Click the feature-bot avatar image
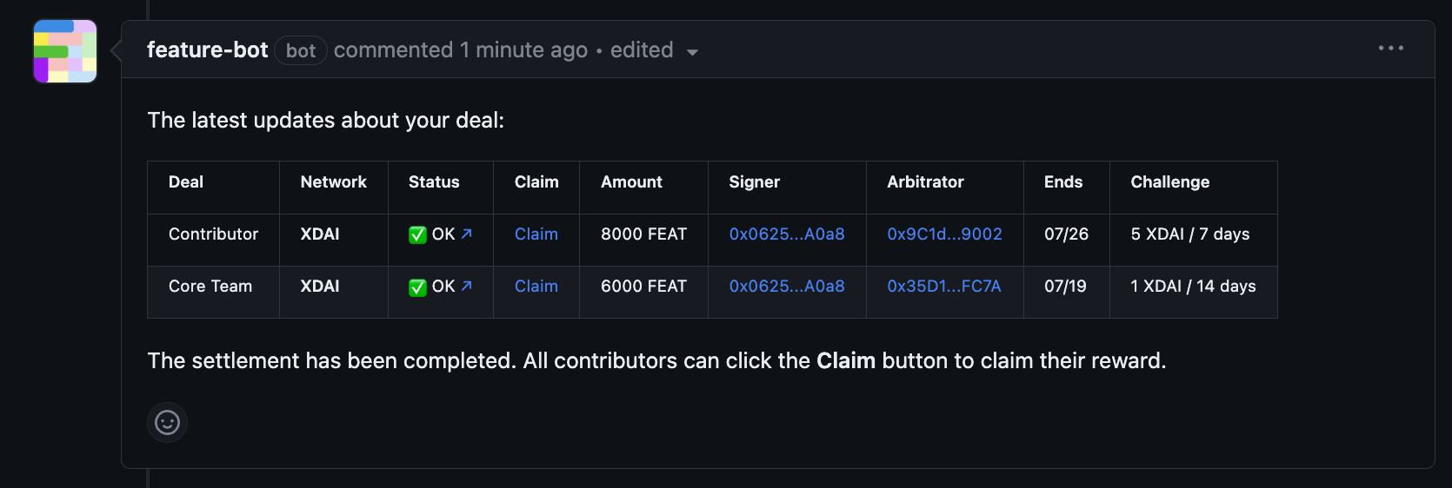Screen dimensions: 1452x488 (x=65, y=51)
